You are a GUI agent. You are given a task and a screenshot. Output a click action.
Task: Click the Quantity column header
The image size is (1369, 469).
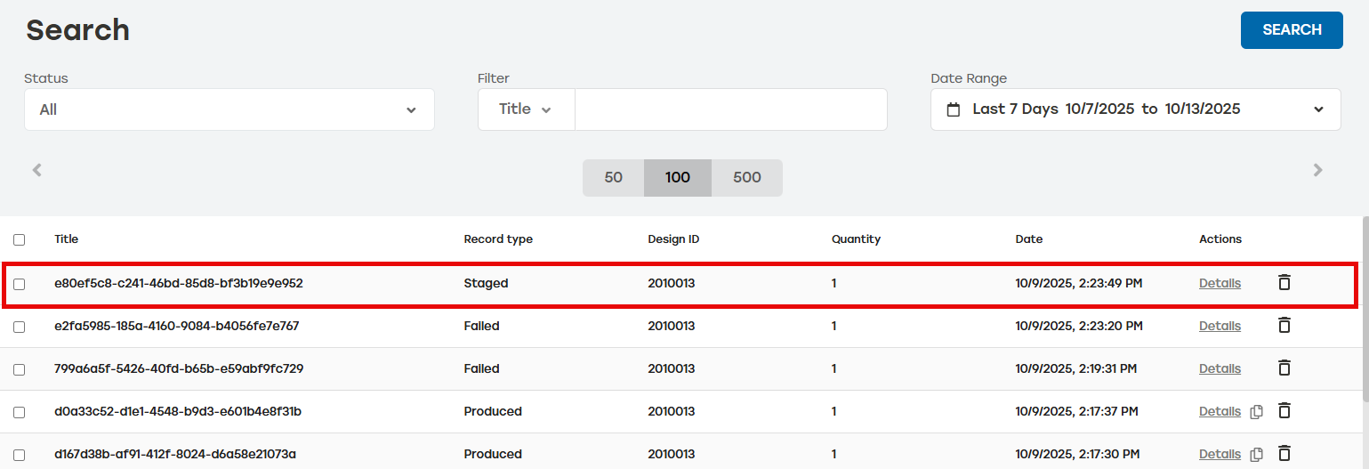pyautogui.click(x=856, y=239)
